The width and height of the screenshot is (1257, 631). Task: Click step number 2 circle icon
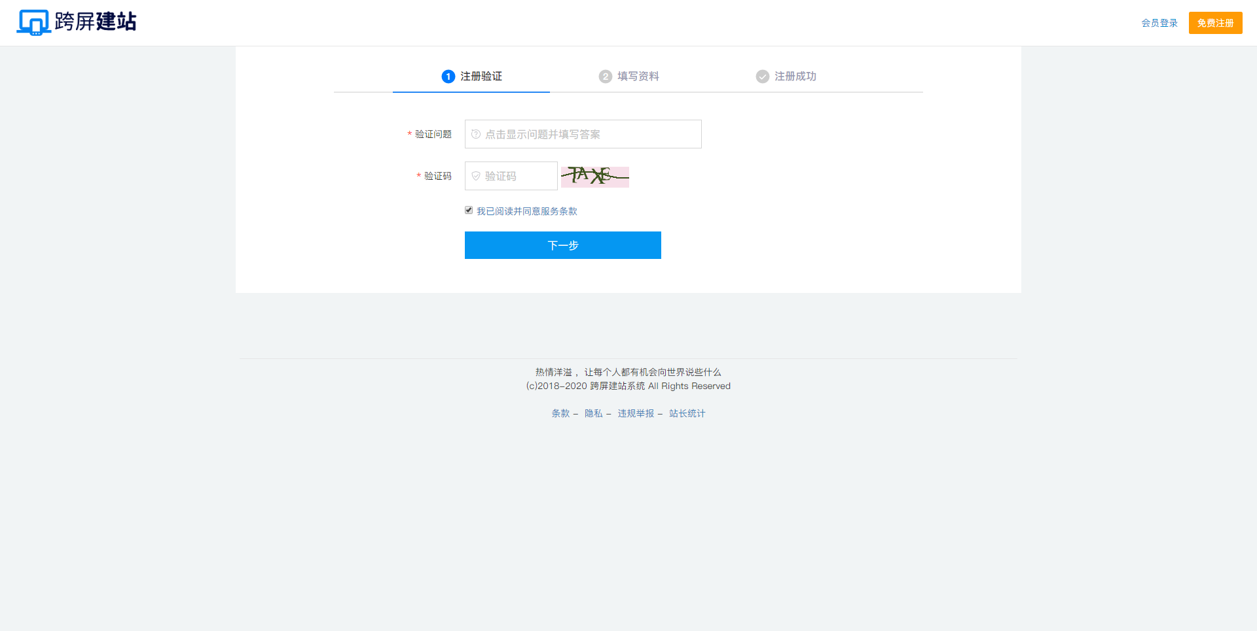(x=606, y=77)
